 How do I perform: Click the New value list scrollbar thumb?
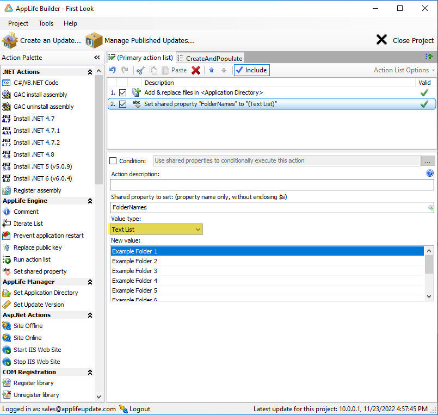429,264
